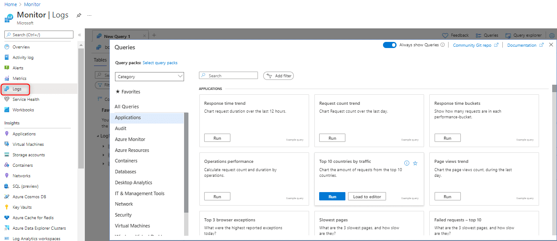Run Request count trend query

[x=332, y=138]
